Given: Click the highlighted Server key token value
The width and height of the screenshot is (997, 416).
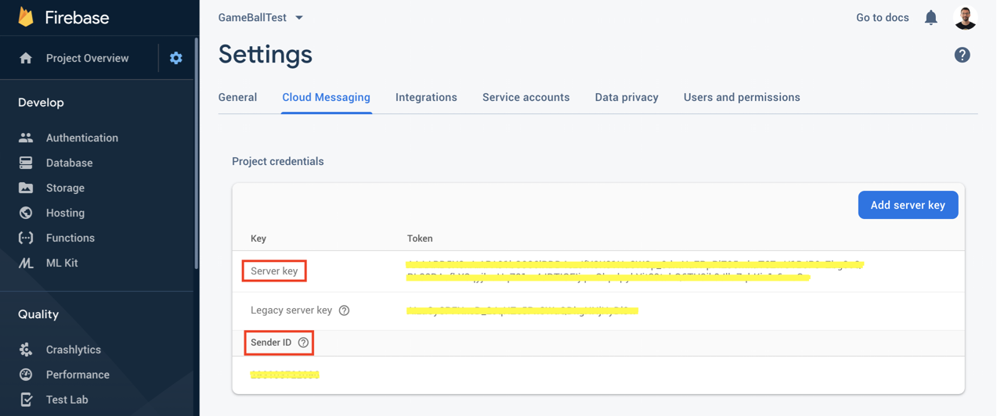Looking at the screenshot, I should (x=634, y=271).
